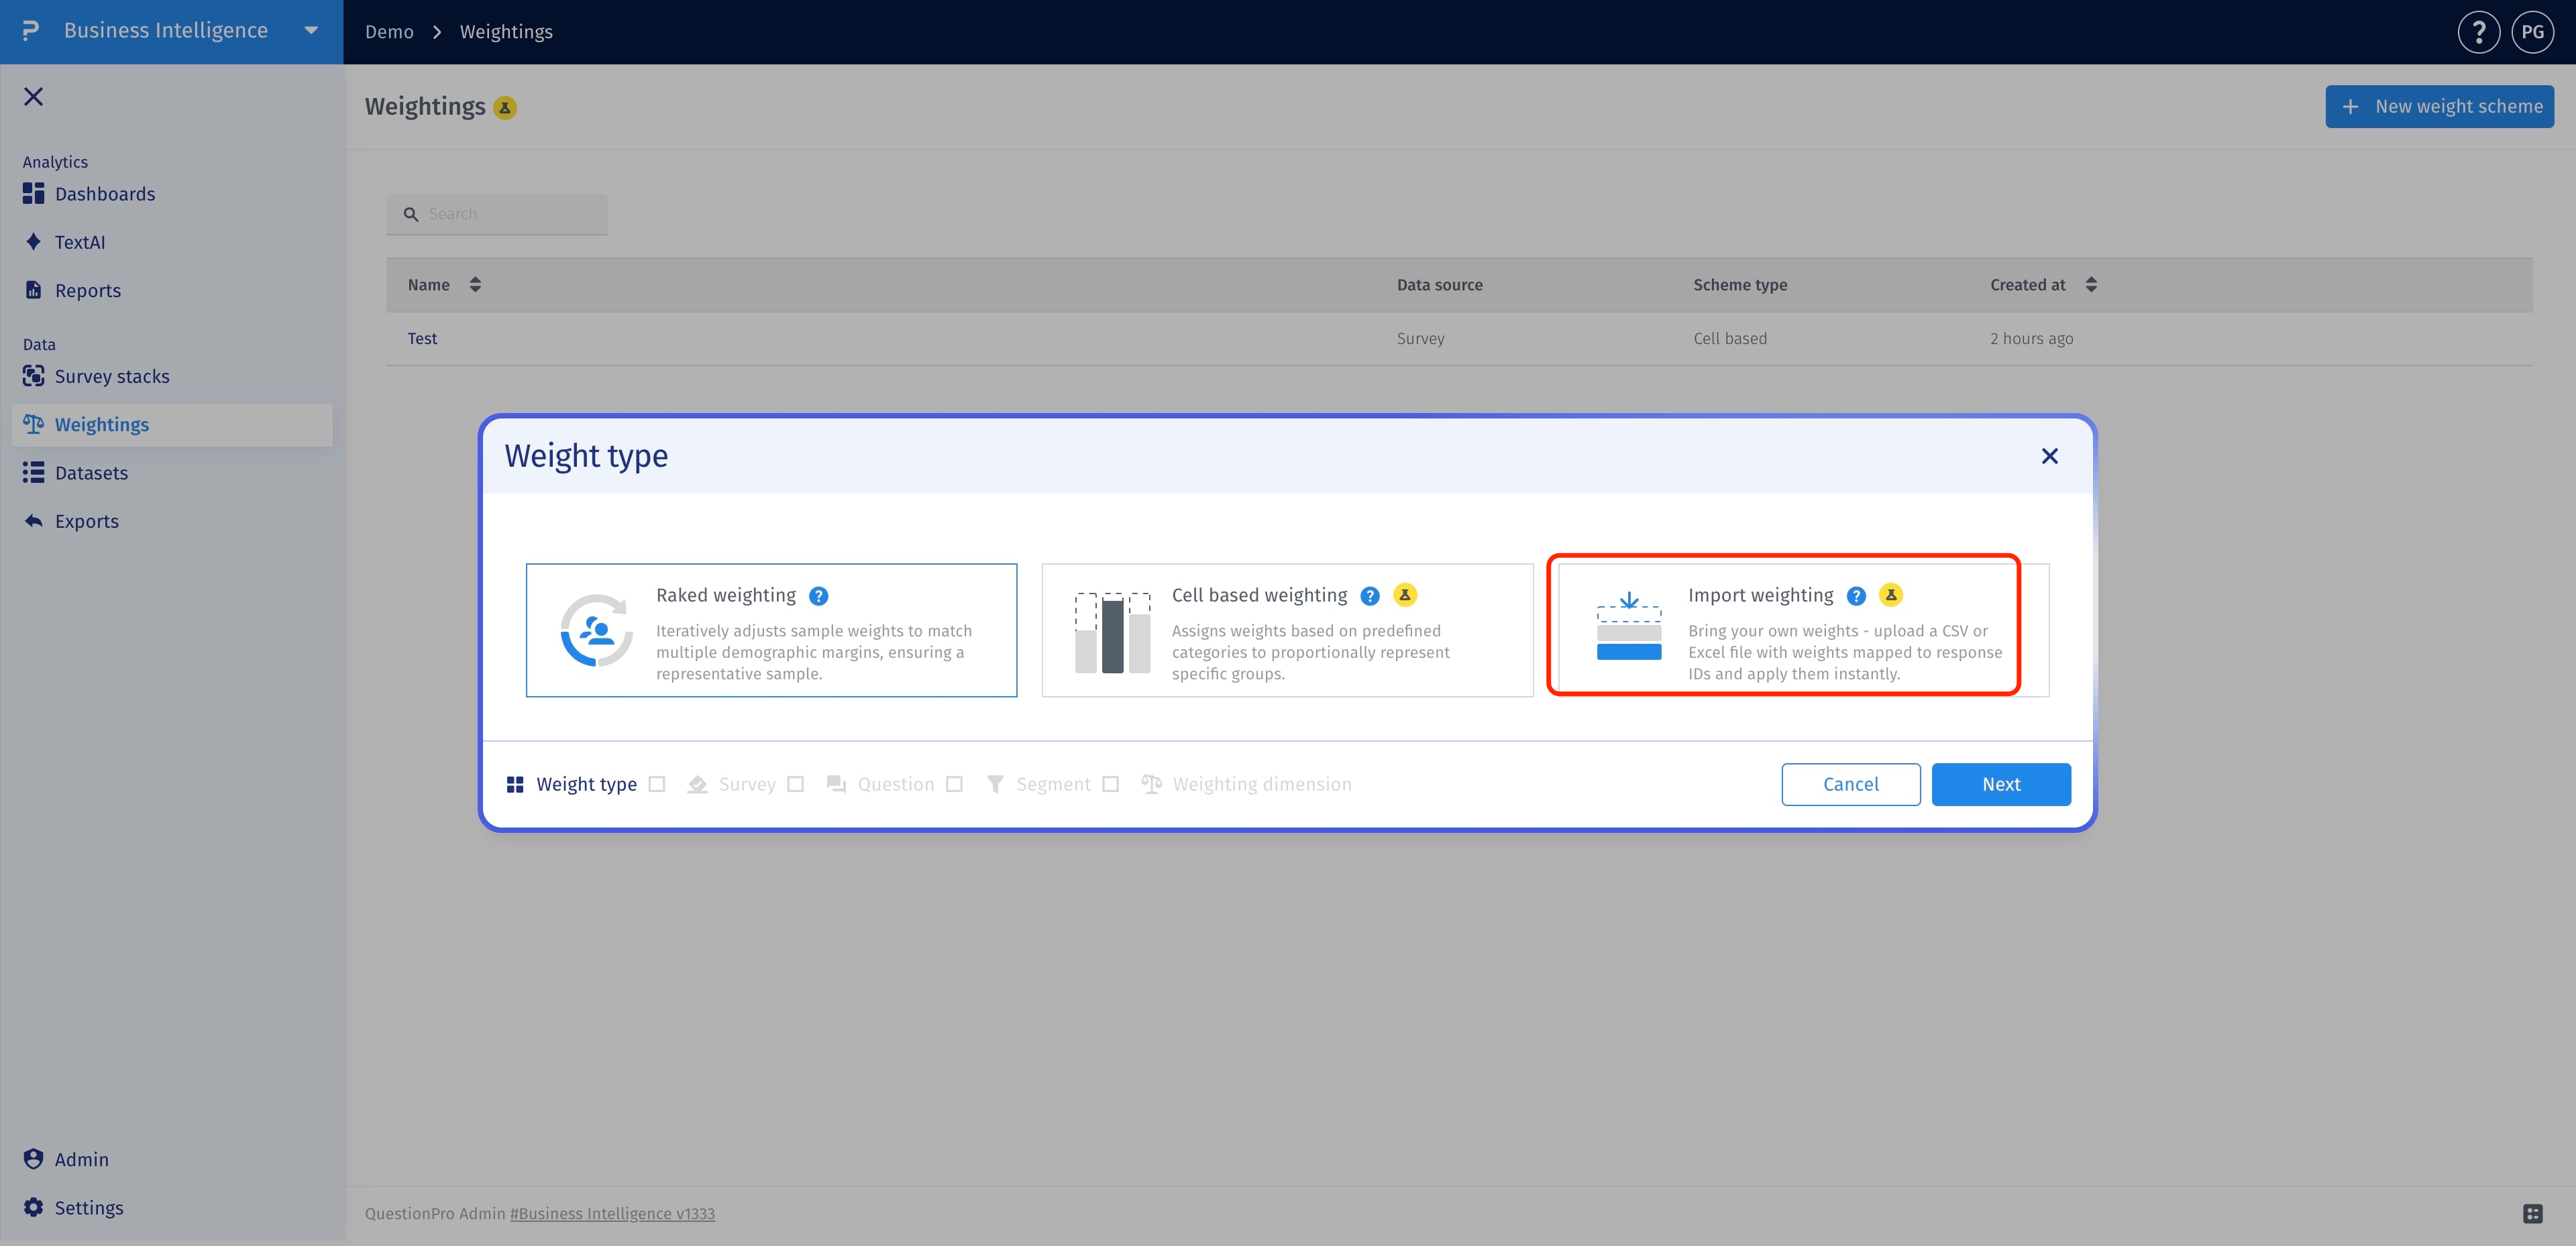2576x1246 pixels.
Task: Click the Weight type wizard step
Action: tap(572, 784)
